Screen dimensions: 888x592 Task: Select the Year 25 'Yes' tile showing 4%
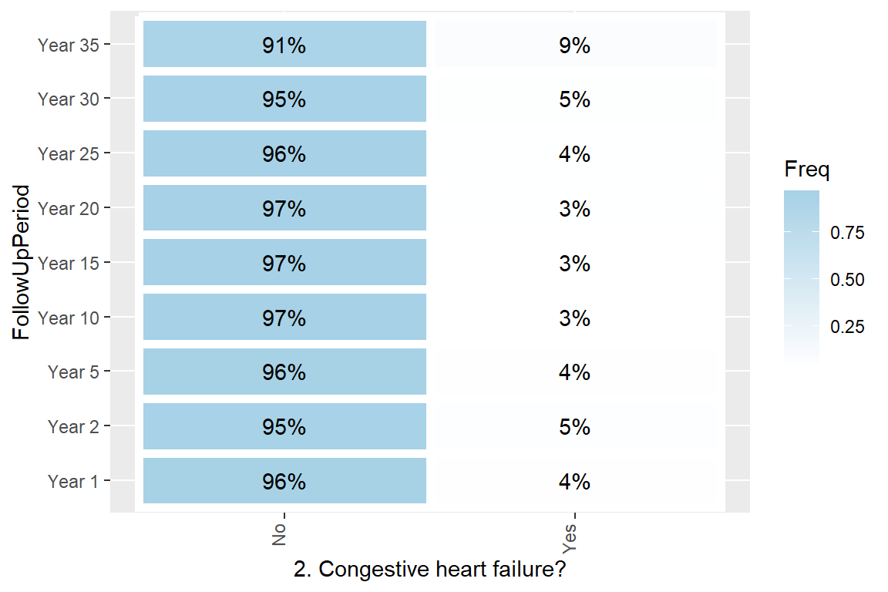click(575, 154)
